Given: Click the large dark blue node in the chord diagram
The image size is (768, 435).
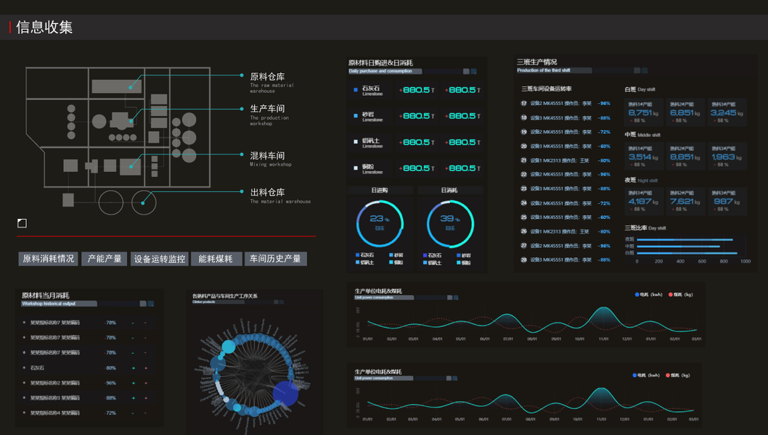Looking at the screenshot, I should tap(285, 394).
